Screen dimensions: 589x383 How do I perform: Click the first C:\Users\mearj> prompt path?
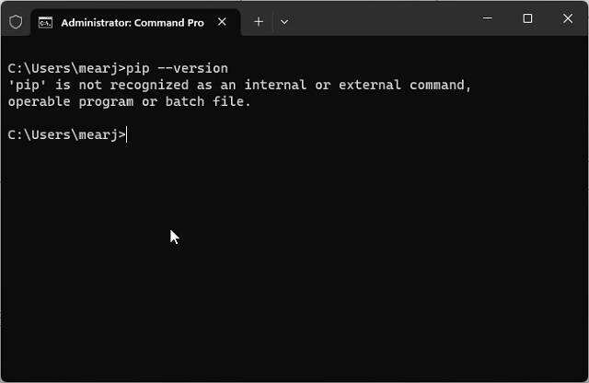(64, 68)
